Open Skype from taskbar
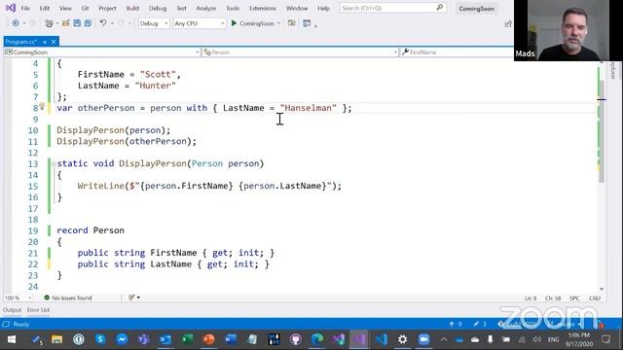Screen dimensions: 623x350 [x=100, y=339]
